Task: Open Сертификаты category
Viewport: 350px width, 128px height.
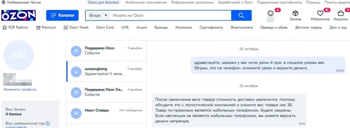Action: pyautogui.click(x=211, y=27)
